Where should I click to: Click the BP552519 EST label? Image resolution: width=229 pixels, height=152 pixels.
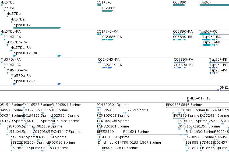point(105,132)
